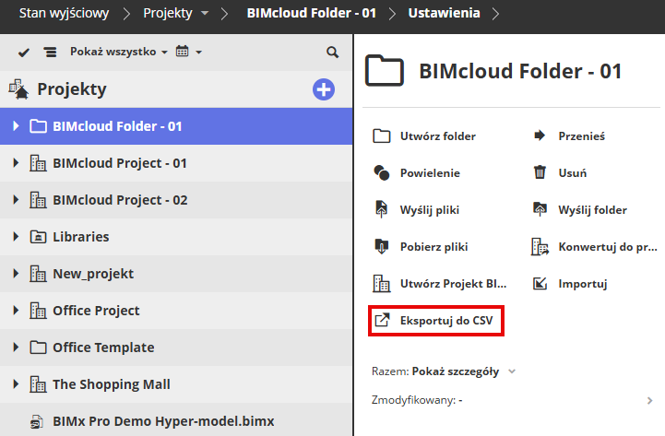Viewport: 665px width, 436px height.
Task: Click Powielenie duplicate icon
Action: click(x=382, y=173)
